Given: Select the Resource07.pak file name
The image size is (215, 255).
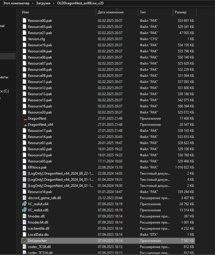Looking at the screenshot, I should coord(40,63).
